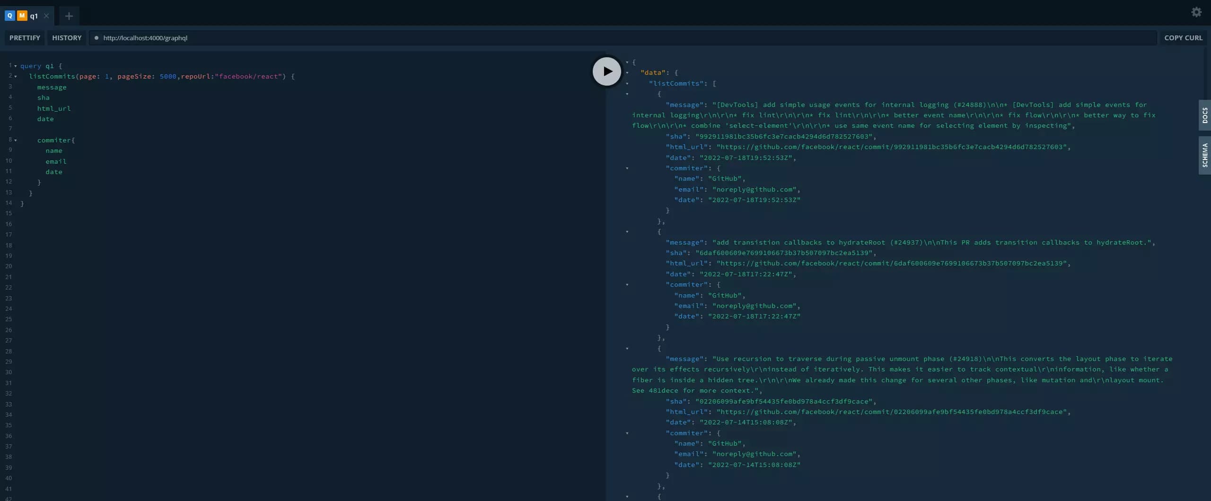Focus the endpoint URL field localhost:4000/graphql
Viewport: 1211px width, 501px height.
[623, 38]
